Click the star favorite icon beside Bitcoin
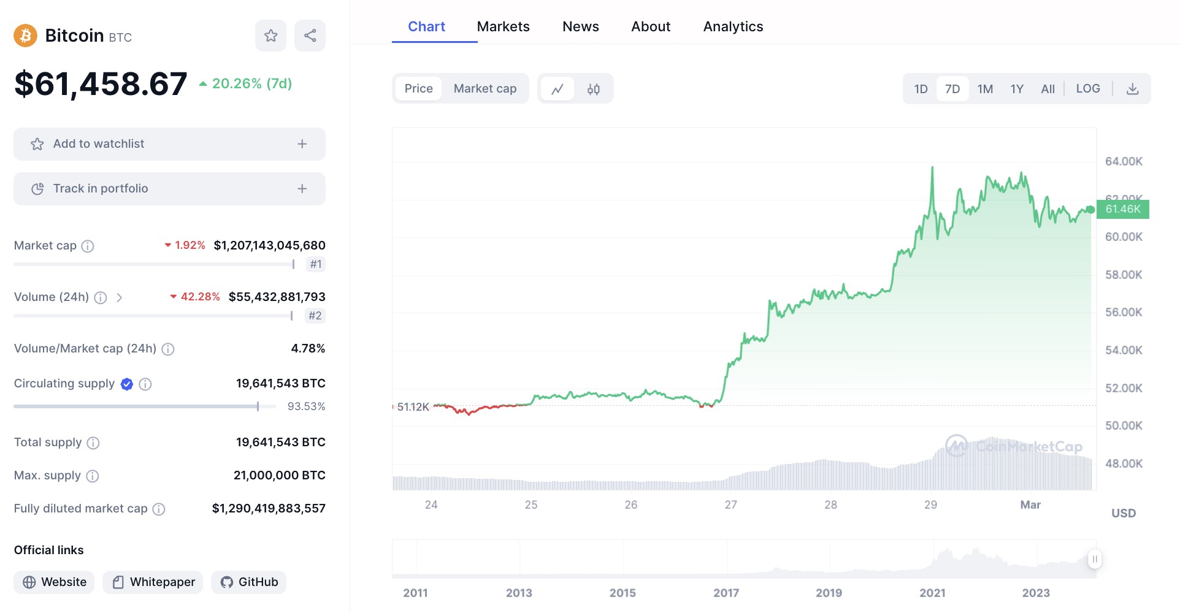 coord(270,36)
